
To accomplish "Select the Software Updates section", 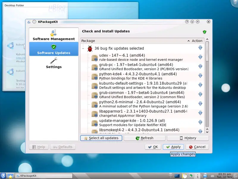I will coord(54,49).
